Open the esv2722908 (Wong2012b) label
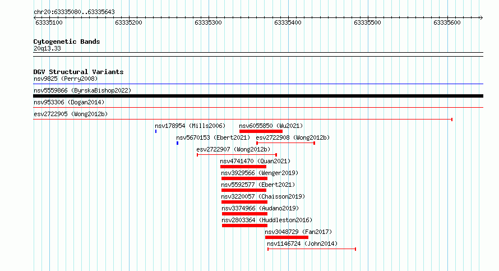The height and width of the screenshot is (271, 499). (x=293, y=137)
